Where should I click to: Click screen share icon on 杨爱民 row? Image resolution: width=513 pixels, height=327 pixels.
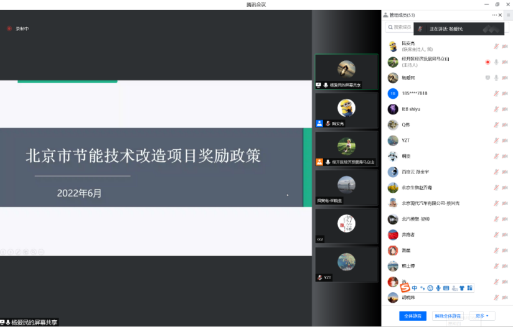pyautogui.click(x=487, y=78)
